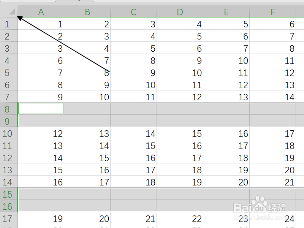Screen dimensions: 304x228
Task: Select column F header
Action: coord(272,12)
